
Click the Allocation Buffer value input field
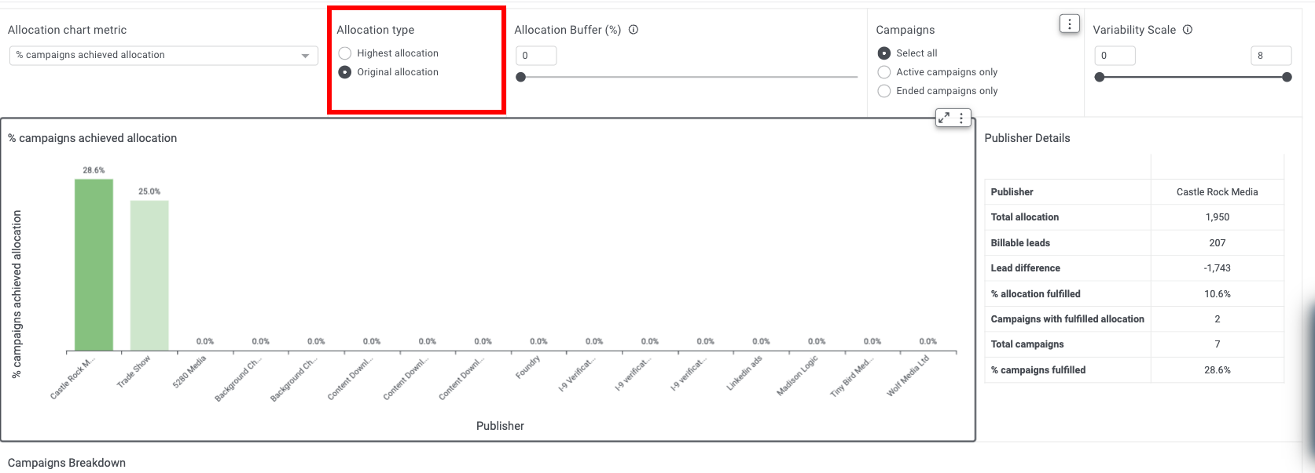[x=536, y=56]
